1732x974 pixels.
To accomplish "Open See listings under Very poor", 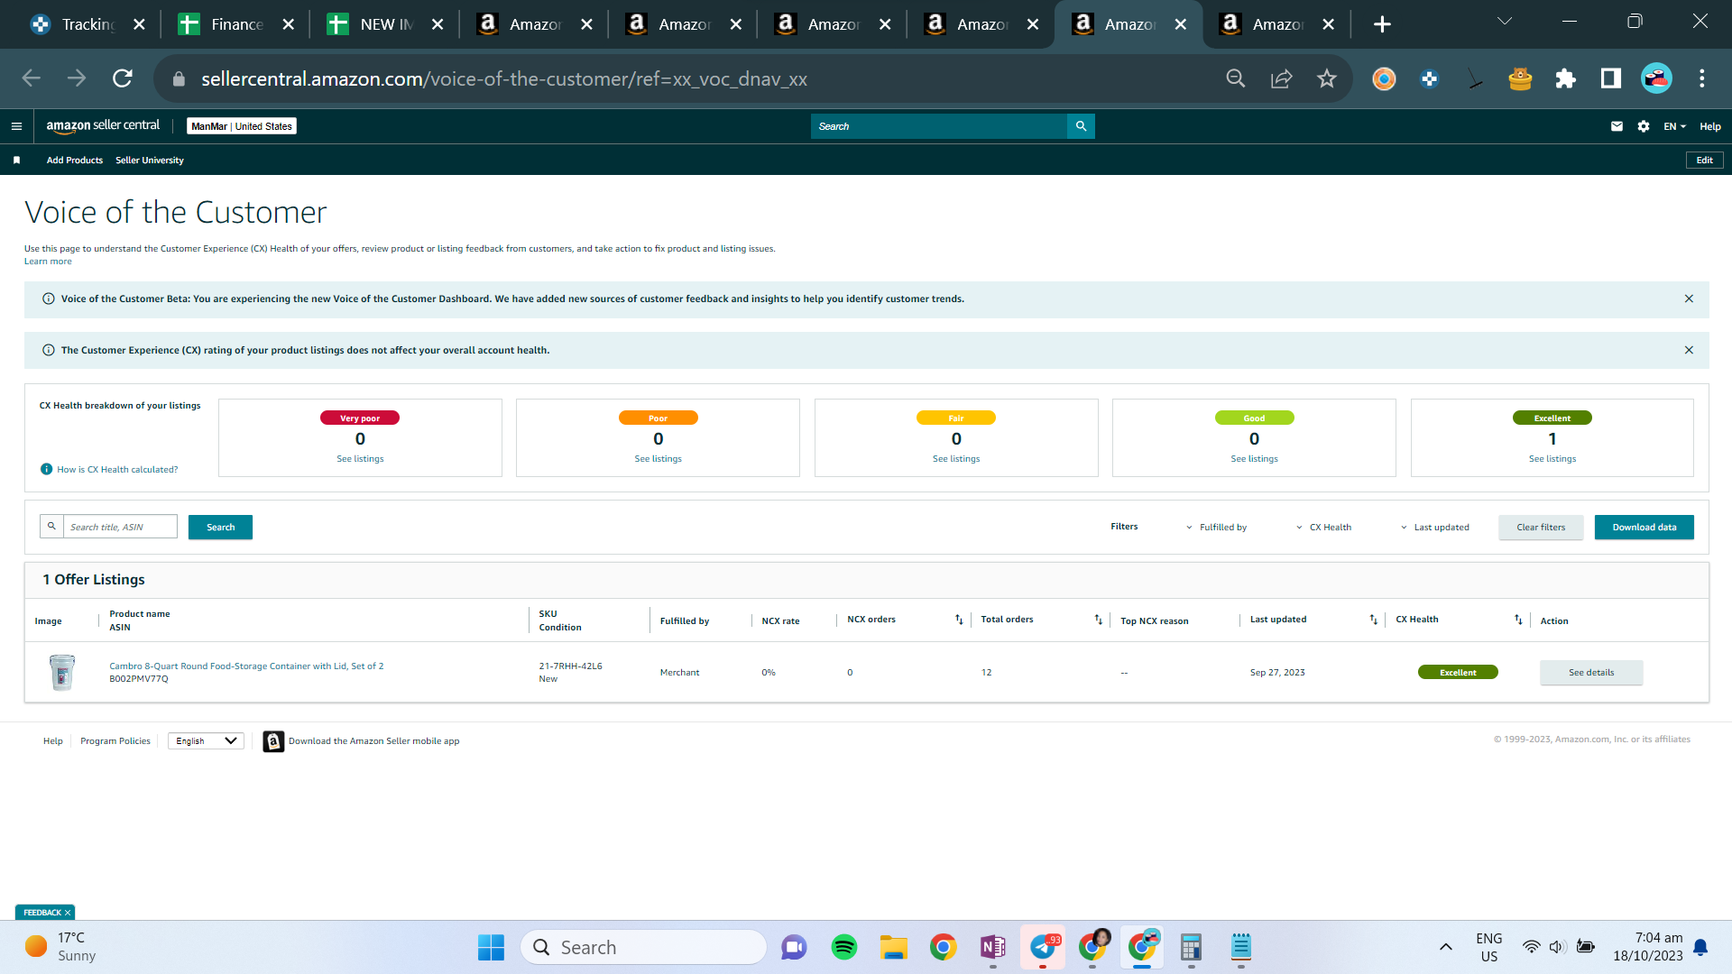I will tap(360, 459).
